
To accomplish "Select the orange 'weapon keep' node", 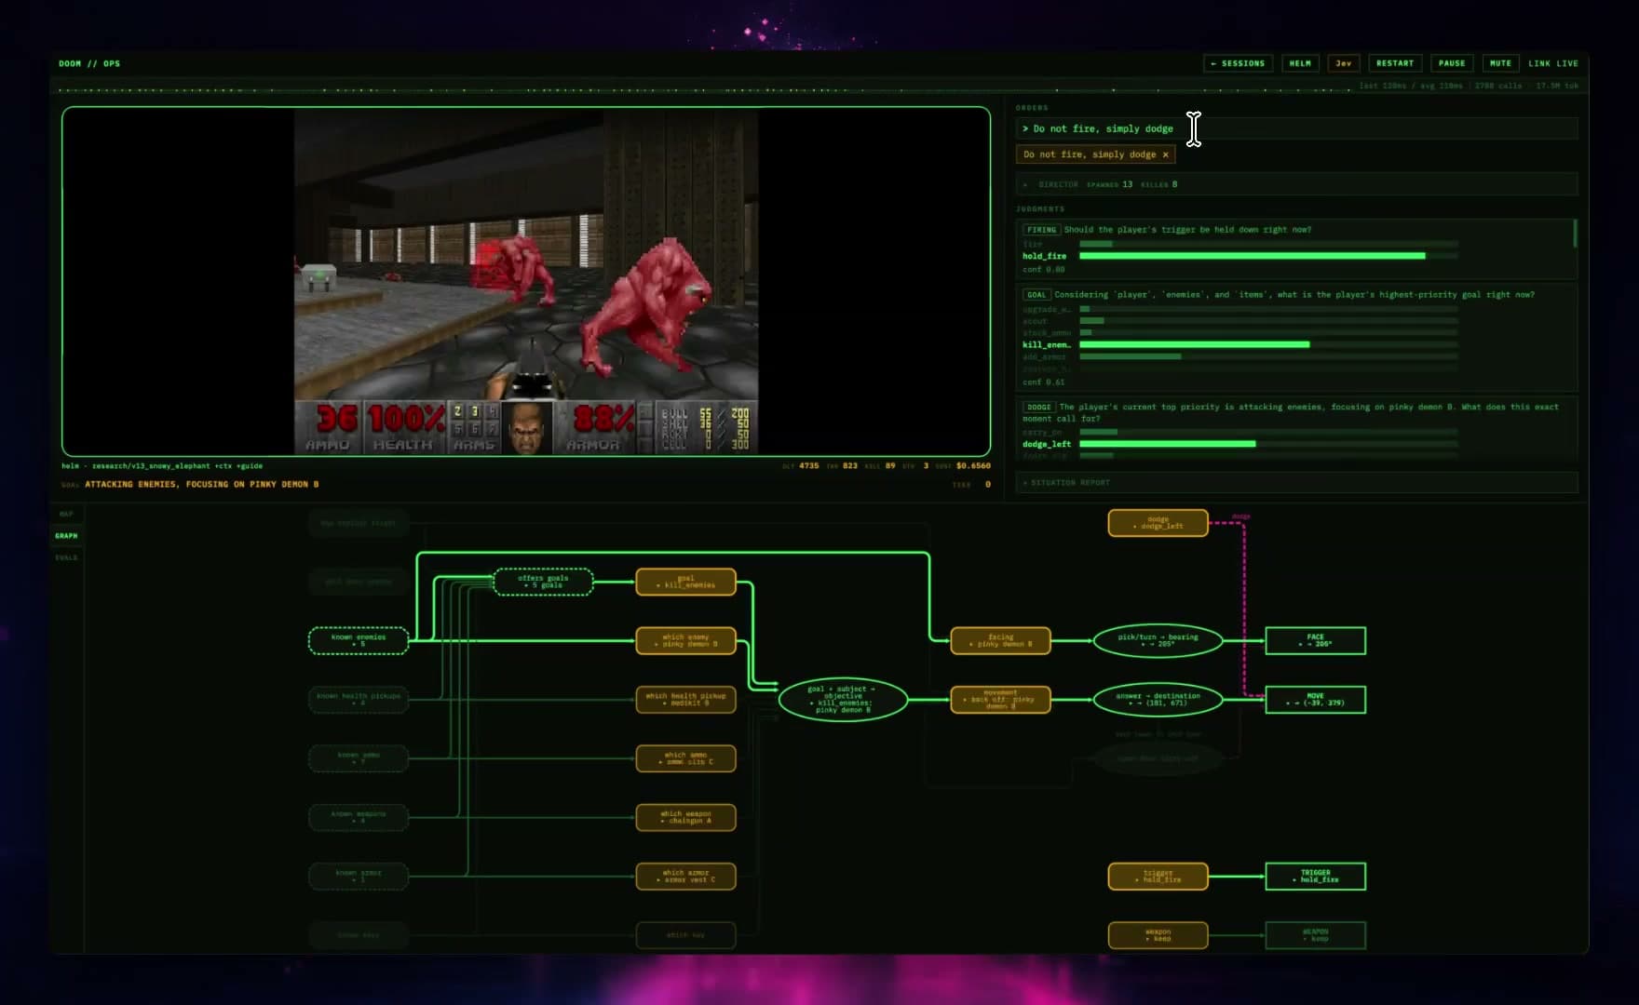I will tap(1158, 935).
